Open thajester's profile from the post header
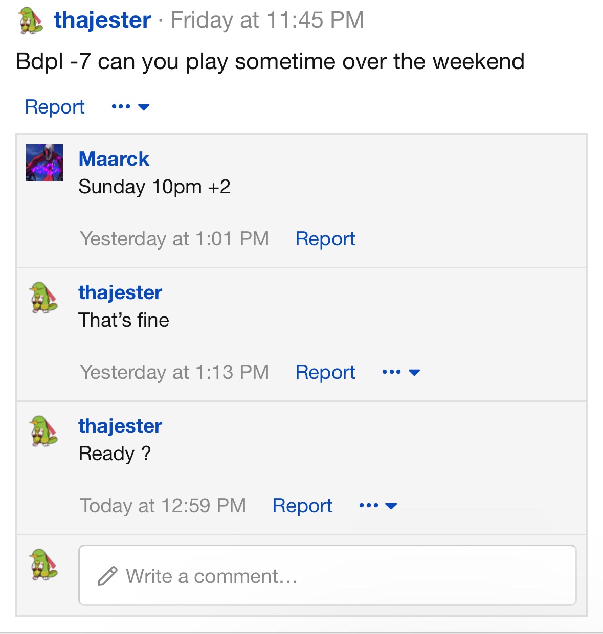This screenshot has width=603, height=634. (102, 20)
